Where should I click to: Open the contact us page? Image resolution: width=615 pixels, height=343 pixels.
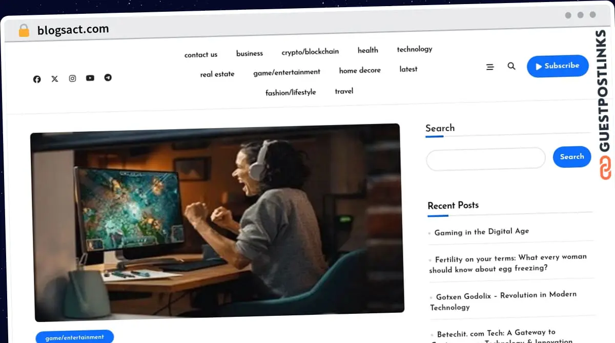tap(201, 55)
